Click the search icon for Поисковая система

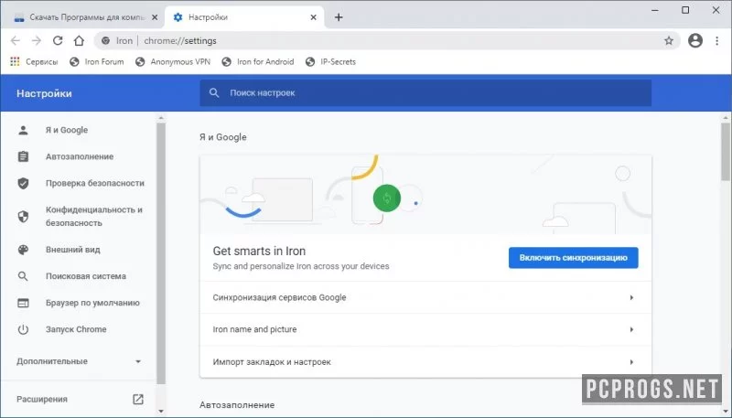(x=23, y=276)
